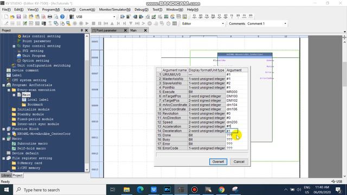Collapse Program: ArcTutorials node
Viewport: 347px width, 195px height.
tap(4, 85)
